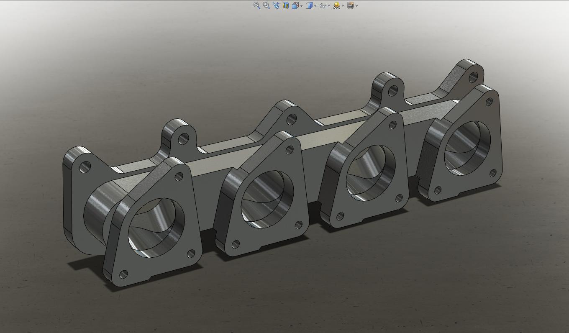
Task: Open the Apply Scene dropdown arrow
Action: tap(343, 6)
